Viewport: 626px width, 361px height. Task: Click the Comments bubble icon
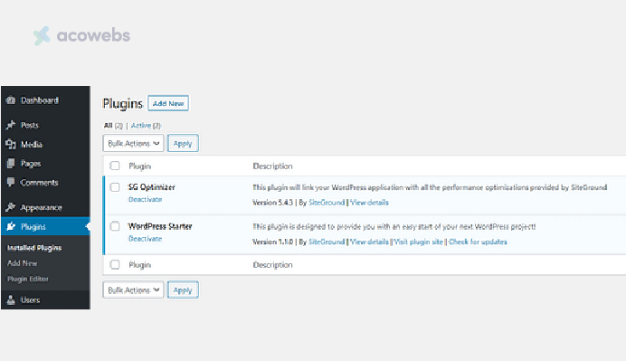pos(11,182)
